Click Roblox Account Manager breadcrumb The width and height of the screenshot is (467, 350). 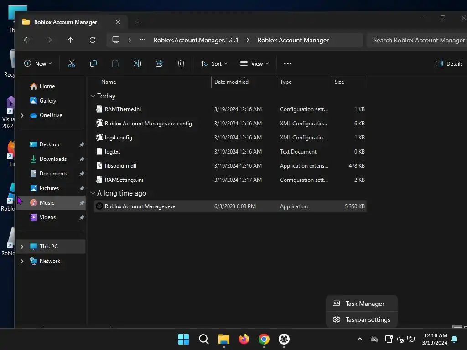tap(293, 40)
